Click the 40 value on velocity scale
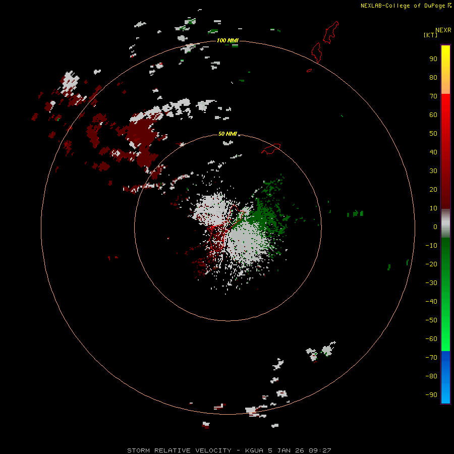 pyautogui.click(x=433, y=152)
